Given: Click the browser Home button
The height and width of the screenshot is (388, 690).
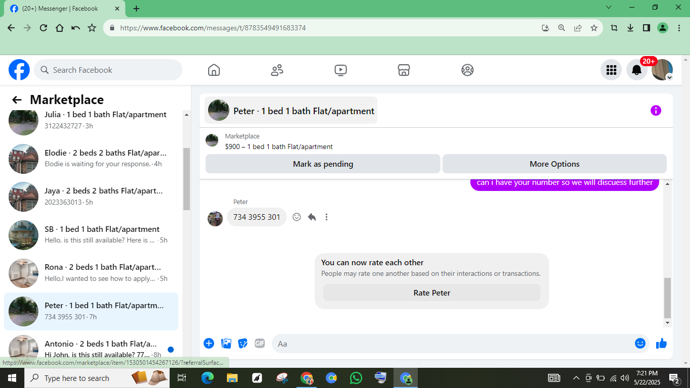Looking at the screenshot, I should 60,28.
